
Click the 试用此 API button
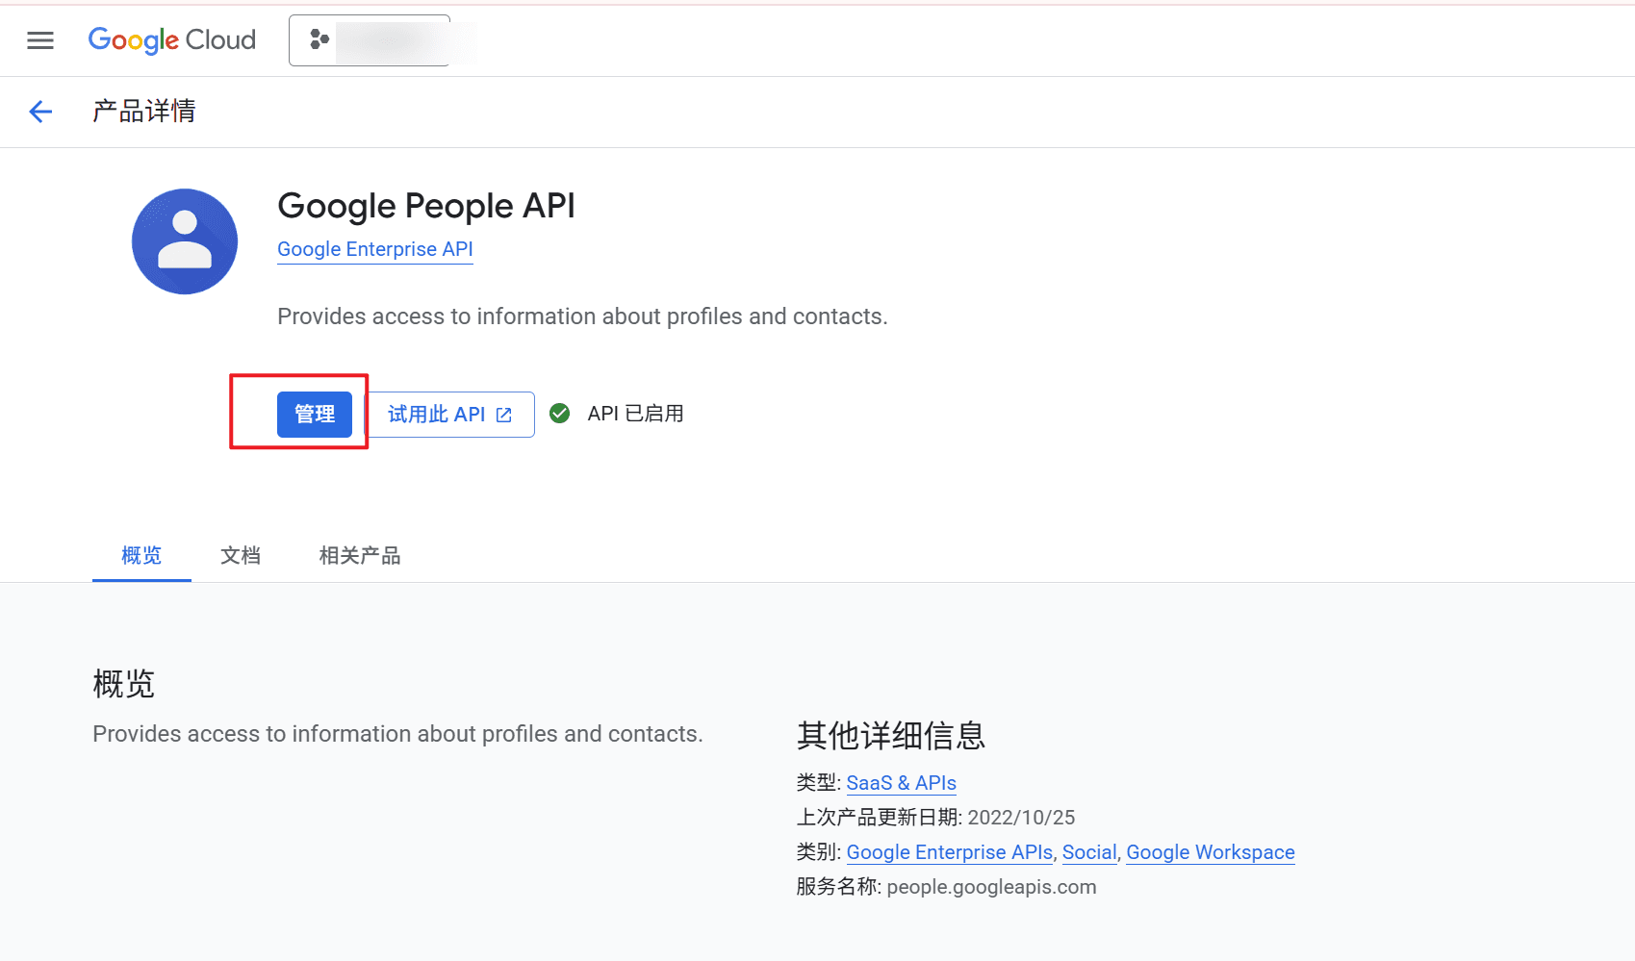tap(450, 415)
